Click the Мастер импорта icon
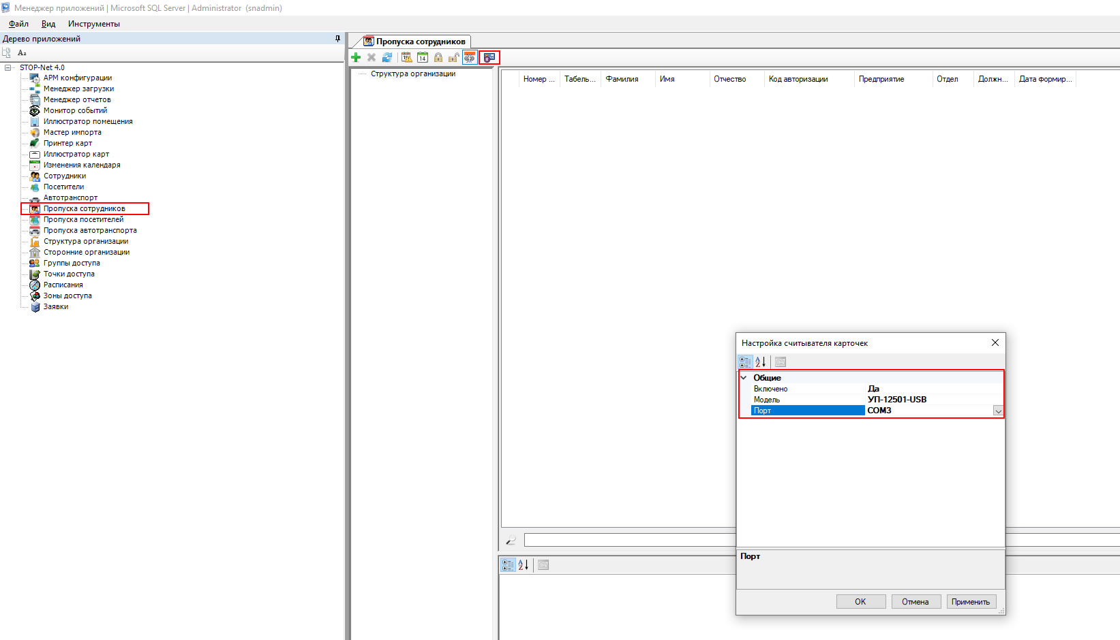1120x640 pixels. point(35,132)
